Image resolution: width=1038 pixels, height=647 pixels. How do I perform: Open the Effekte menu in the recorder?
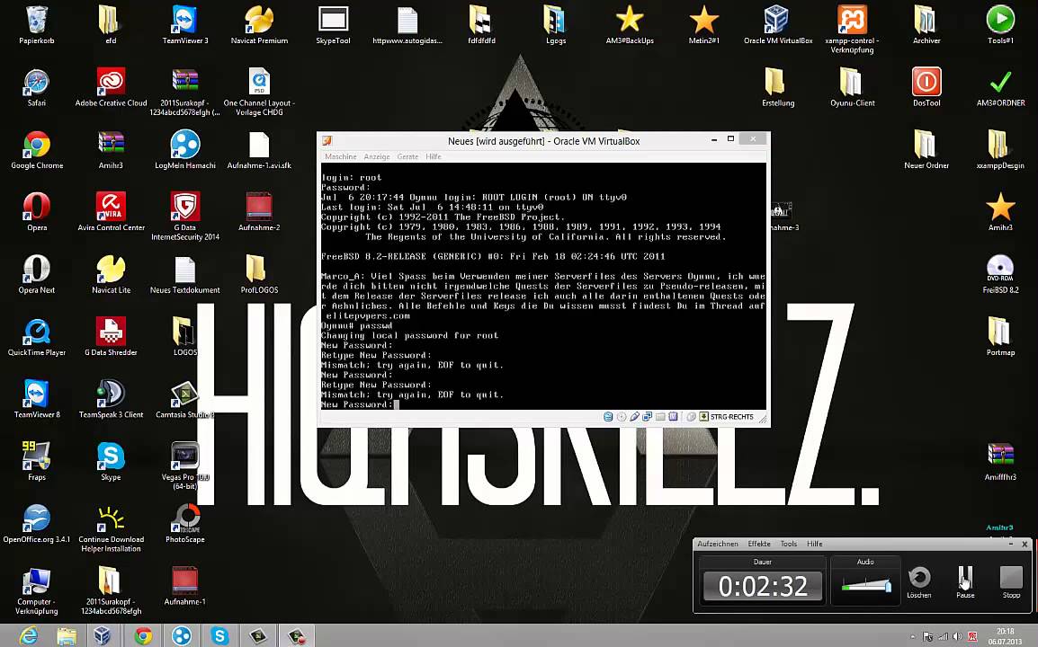pyautogui.click(x=759, y=544)
